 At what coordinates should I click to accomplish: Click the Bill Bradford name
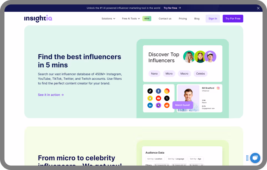pyautogui.click(x=208, y=88)
